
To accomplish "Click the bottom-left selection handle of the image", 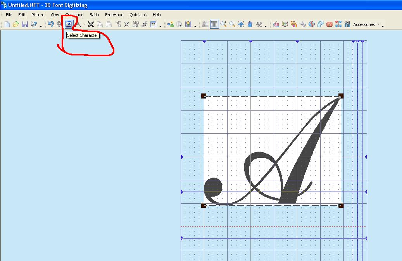I will (x=204, y=205).
